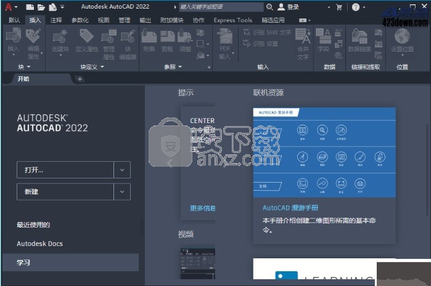Click the AutoCAD 漫游手册 blue thumbnail

(x=324, y=153)
